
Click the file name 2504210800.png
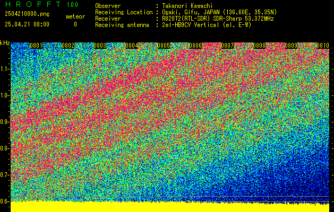27,14
